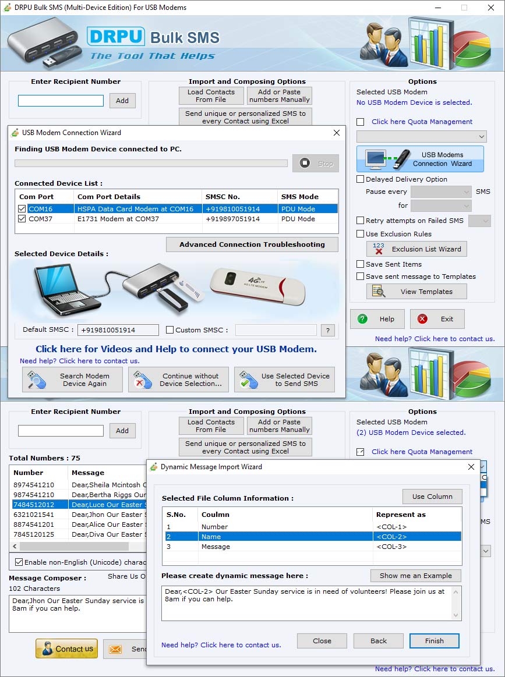The height and width of the screenshot is (677, 505).
Task: Open the Quota Management dropdown
Action: pos(421,136)
